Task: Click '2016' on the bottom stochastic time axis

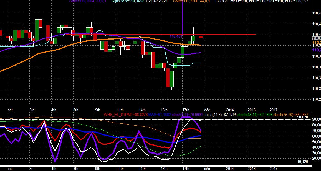Action: point(252,169)
